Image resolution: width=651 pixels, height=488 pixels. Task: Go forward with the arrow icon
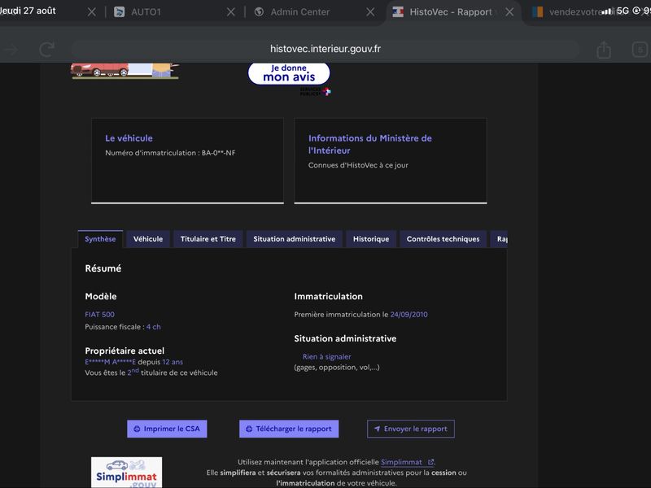(11, 50)
